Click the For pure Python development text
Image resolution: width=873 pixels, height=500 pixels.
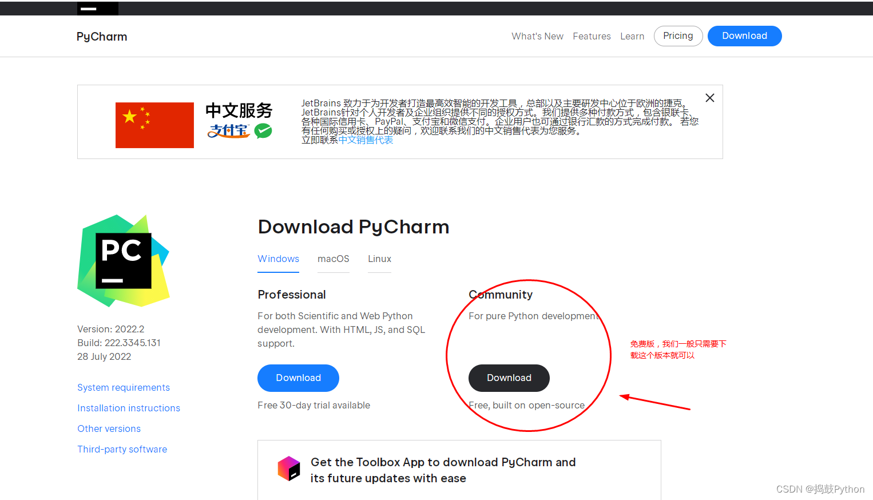pyautogui.click(x=534, y=316)
